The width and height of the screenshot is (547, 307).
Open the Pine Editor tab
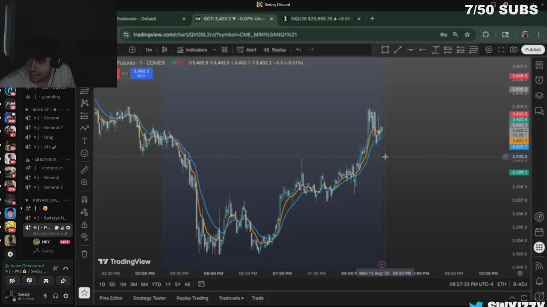point(111,298)
